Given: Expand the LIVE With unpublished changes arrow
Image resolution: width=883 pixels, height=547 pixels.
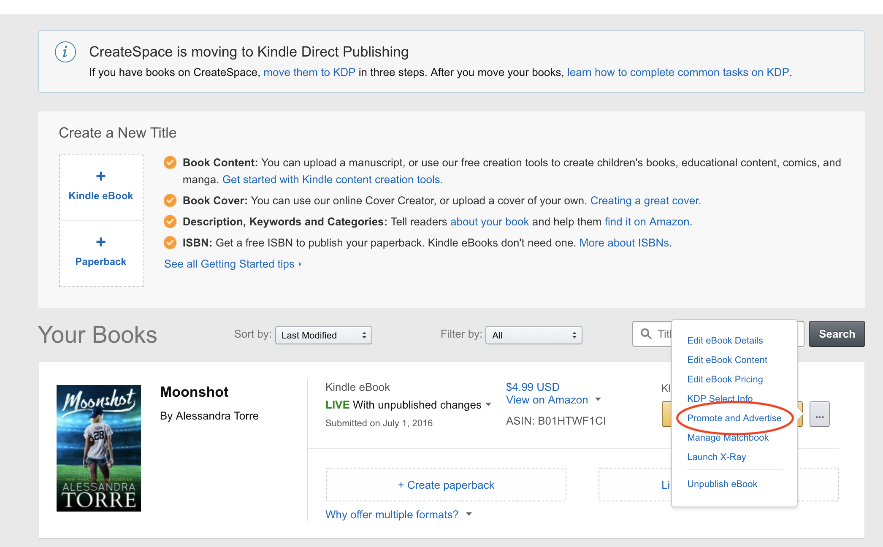Looking at the screenshot, I should pyautogui.click(x=488, y=404).
